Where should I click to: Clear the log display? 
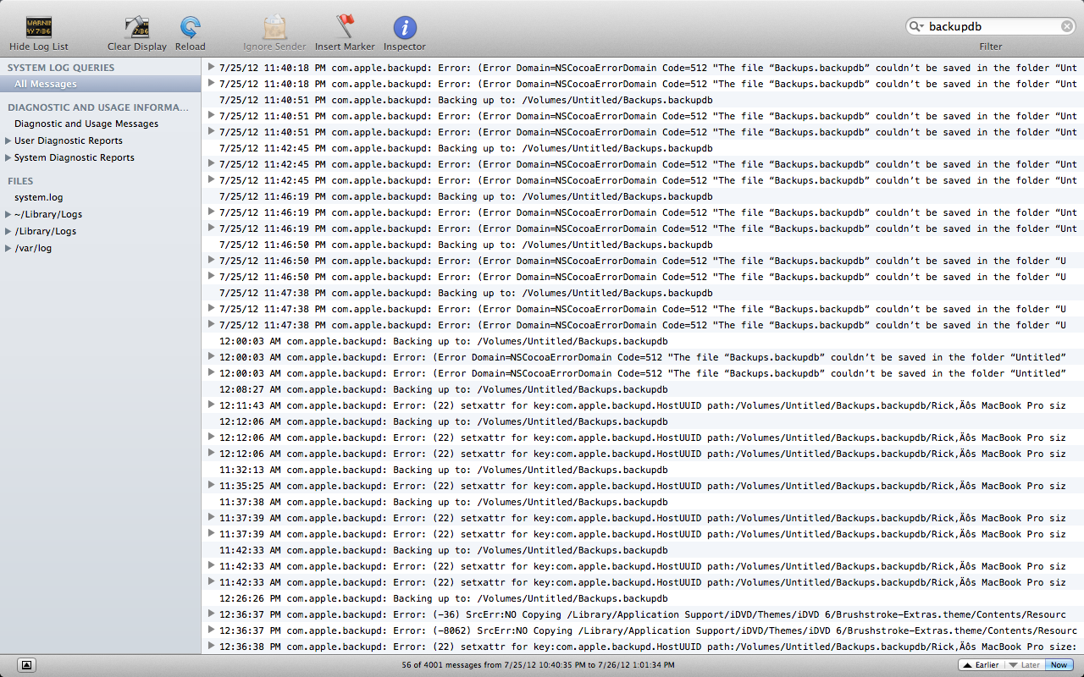(x=137, y=28)
